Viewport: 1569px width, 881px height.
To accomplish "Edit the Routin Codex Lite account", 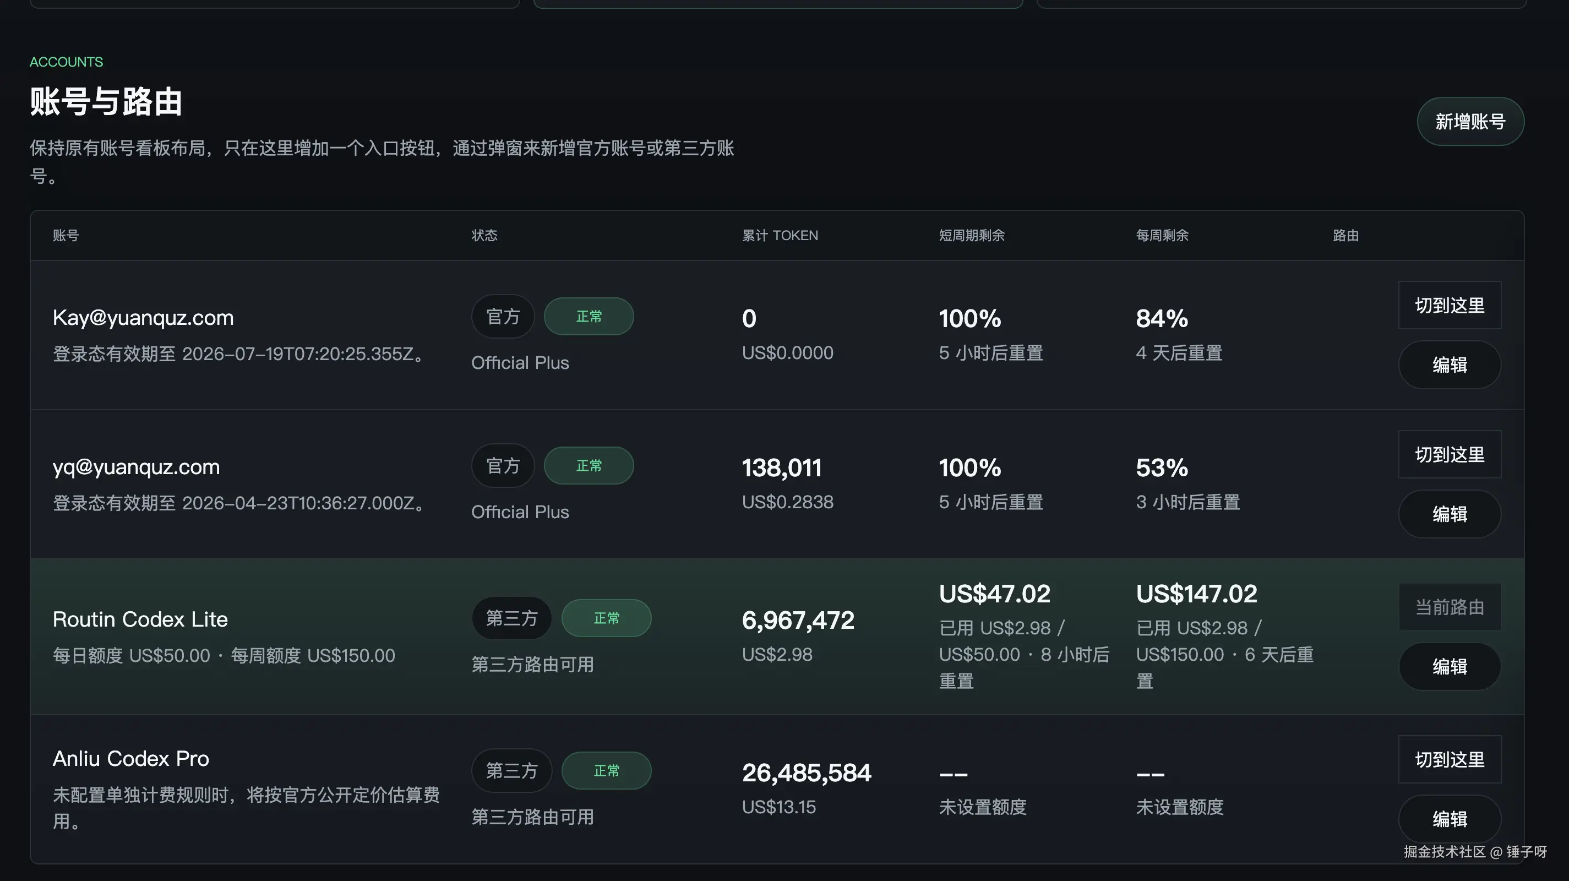I will coord(1449,666).
